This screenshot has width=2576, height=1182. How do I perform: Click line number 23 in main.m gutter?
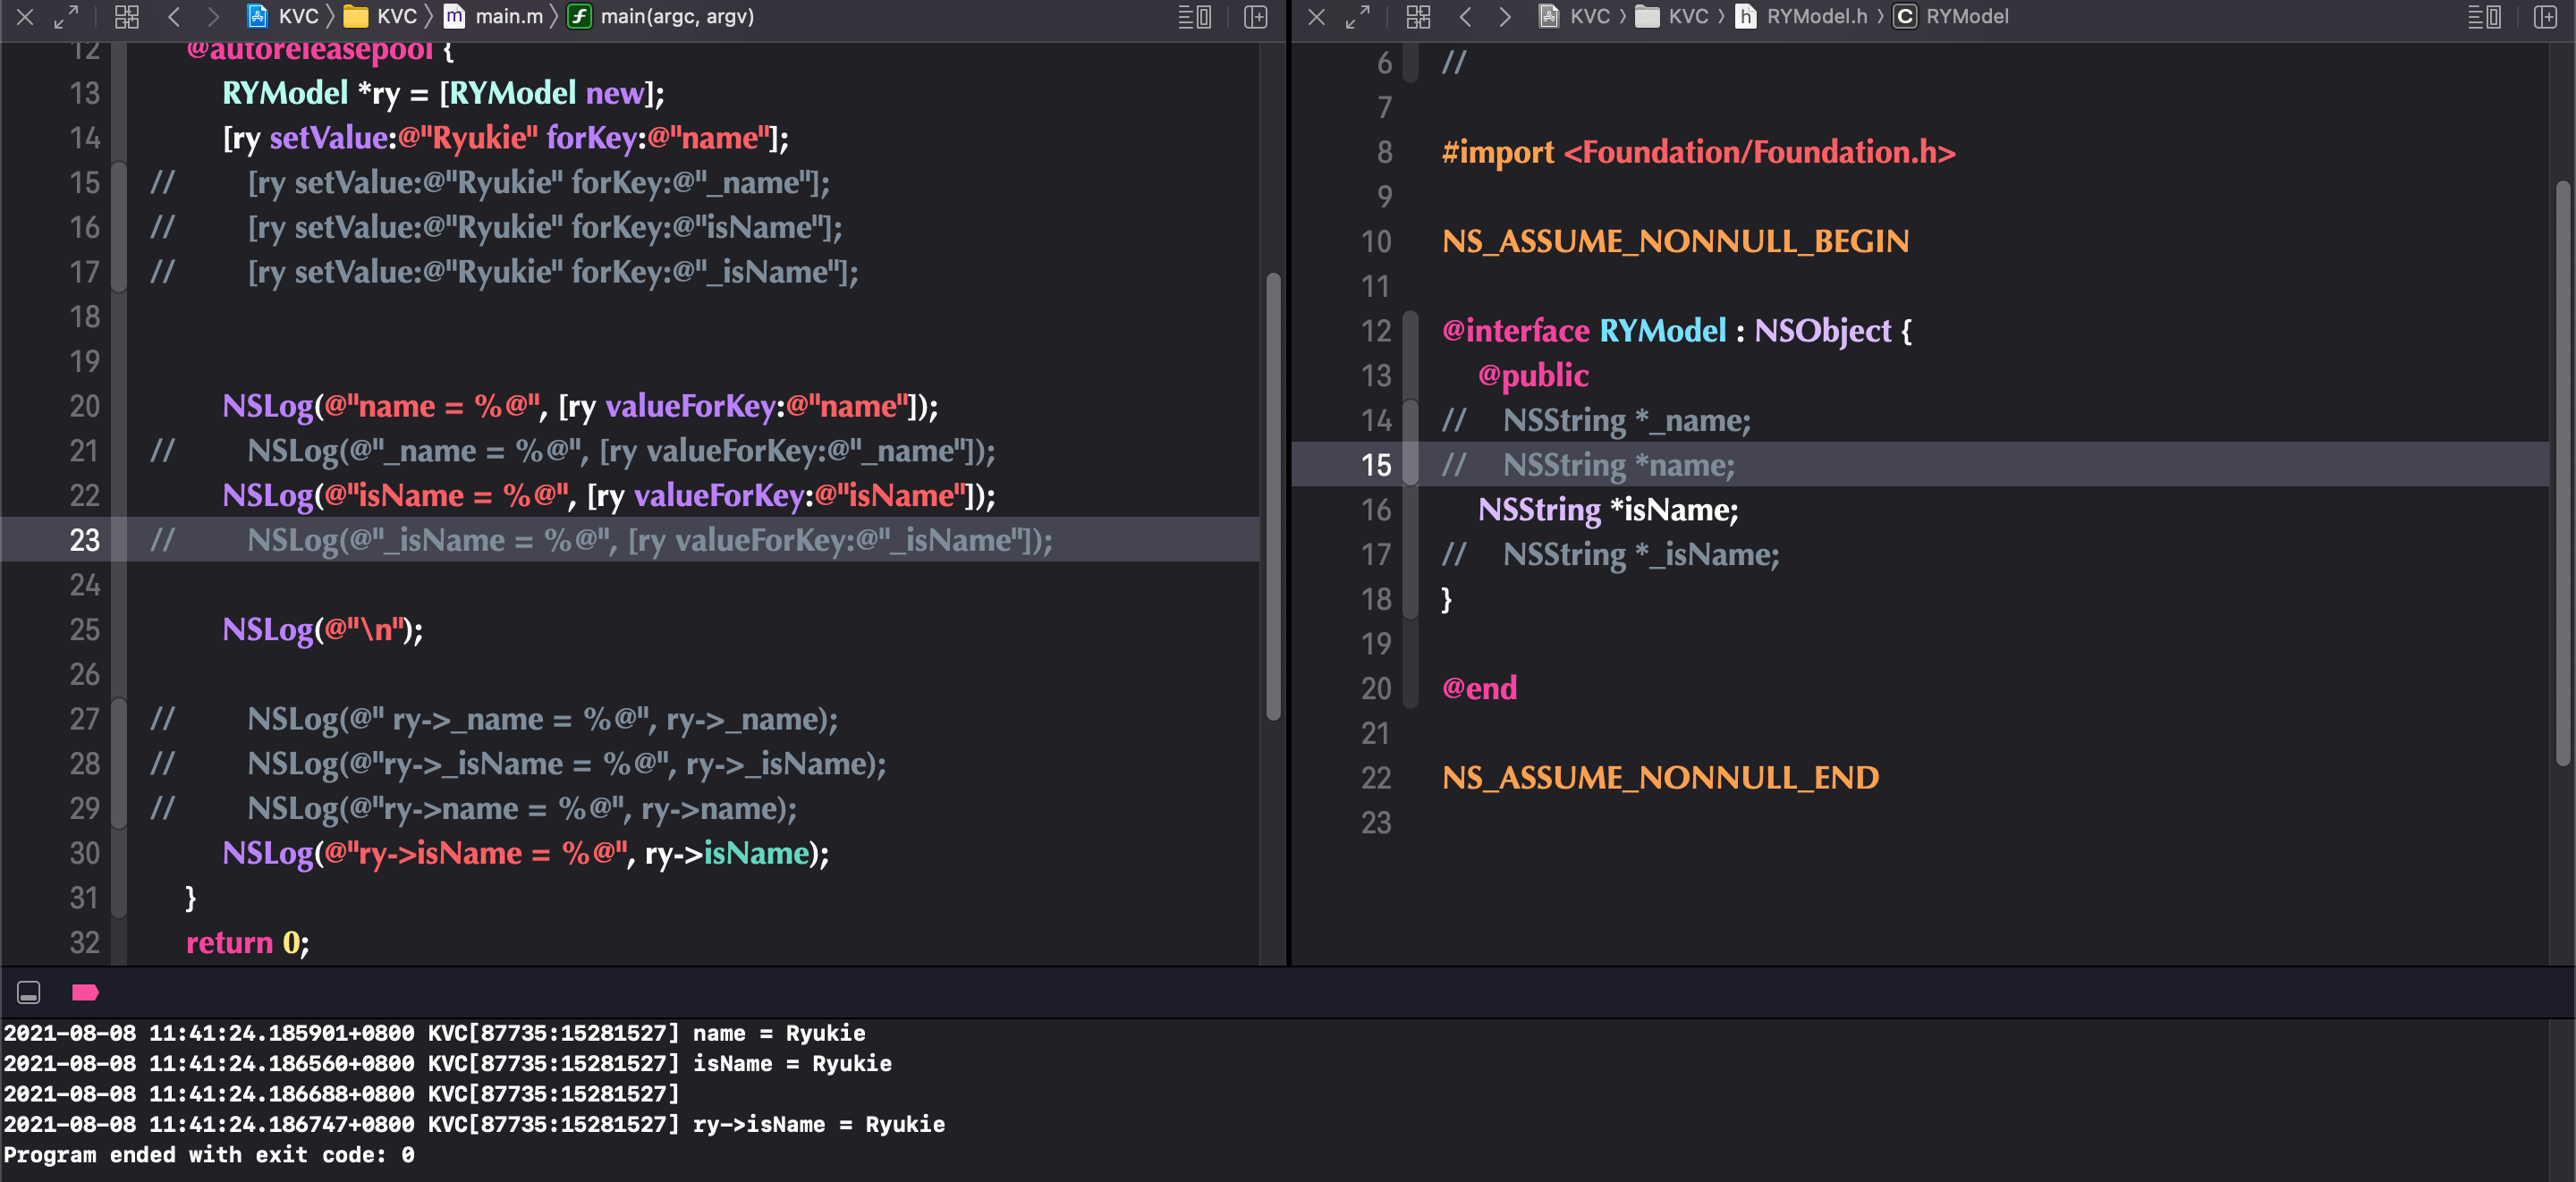pyautogui.click(x=84, y=540)
